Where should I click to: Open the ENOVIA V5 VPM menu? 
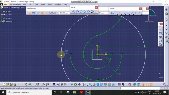(16, 4)
